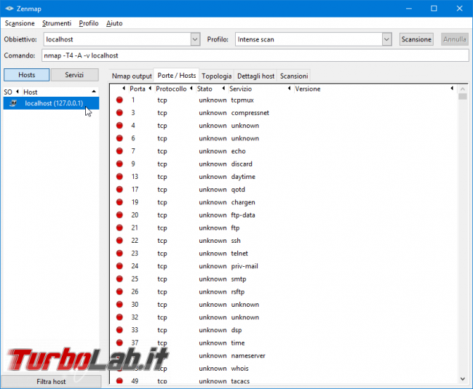
Task: Minimize the Zenmap window
Action: pyautogui.click(x=409, y=9)
